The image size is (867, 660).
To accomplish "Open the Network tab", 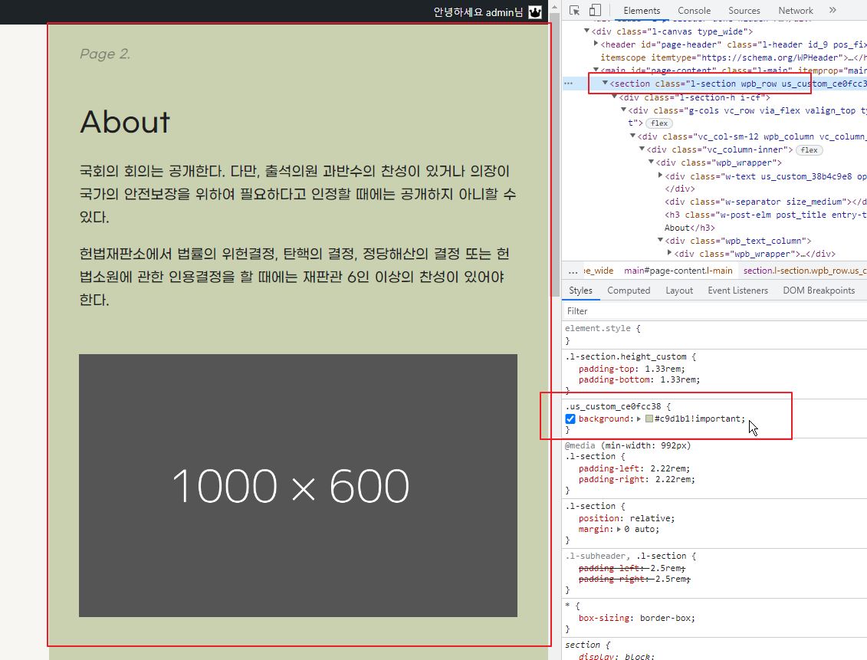I will click(x=796, y=11).
